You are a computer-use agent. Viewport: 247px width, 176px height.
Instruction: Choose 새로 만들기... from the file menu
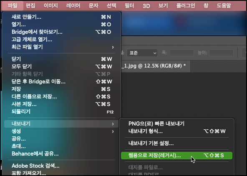coord(61,17)
